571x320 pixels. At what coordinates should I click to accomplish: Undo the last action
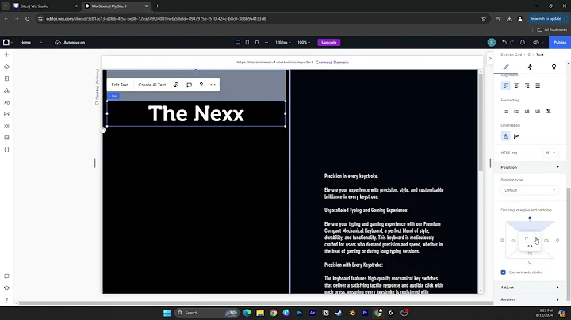tap(504, 42)
